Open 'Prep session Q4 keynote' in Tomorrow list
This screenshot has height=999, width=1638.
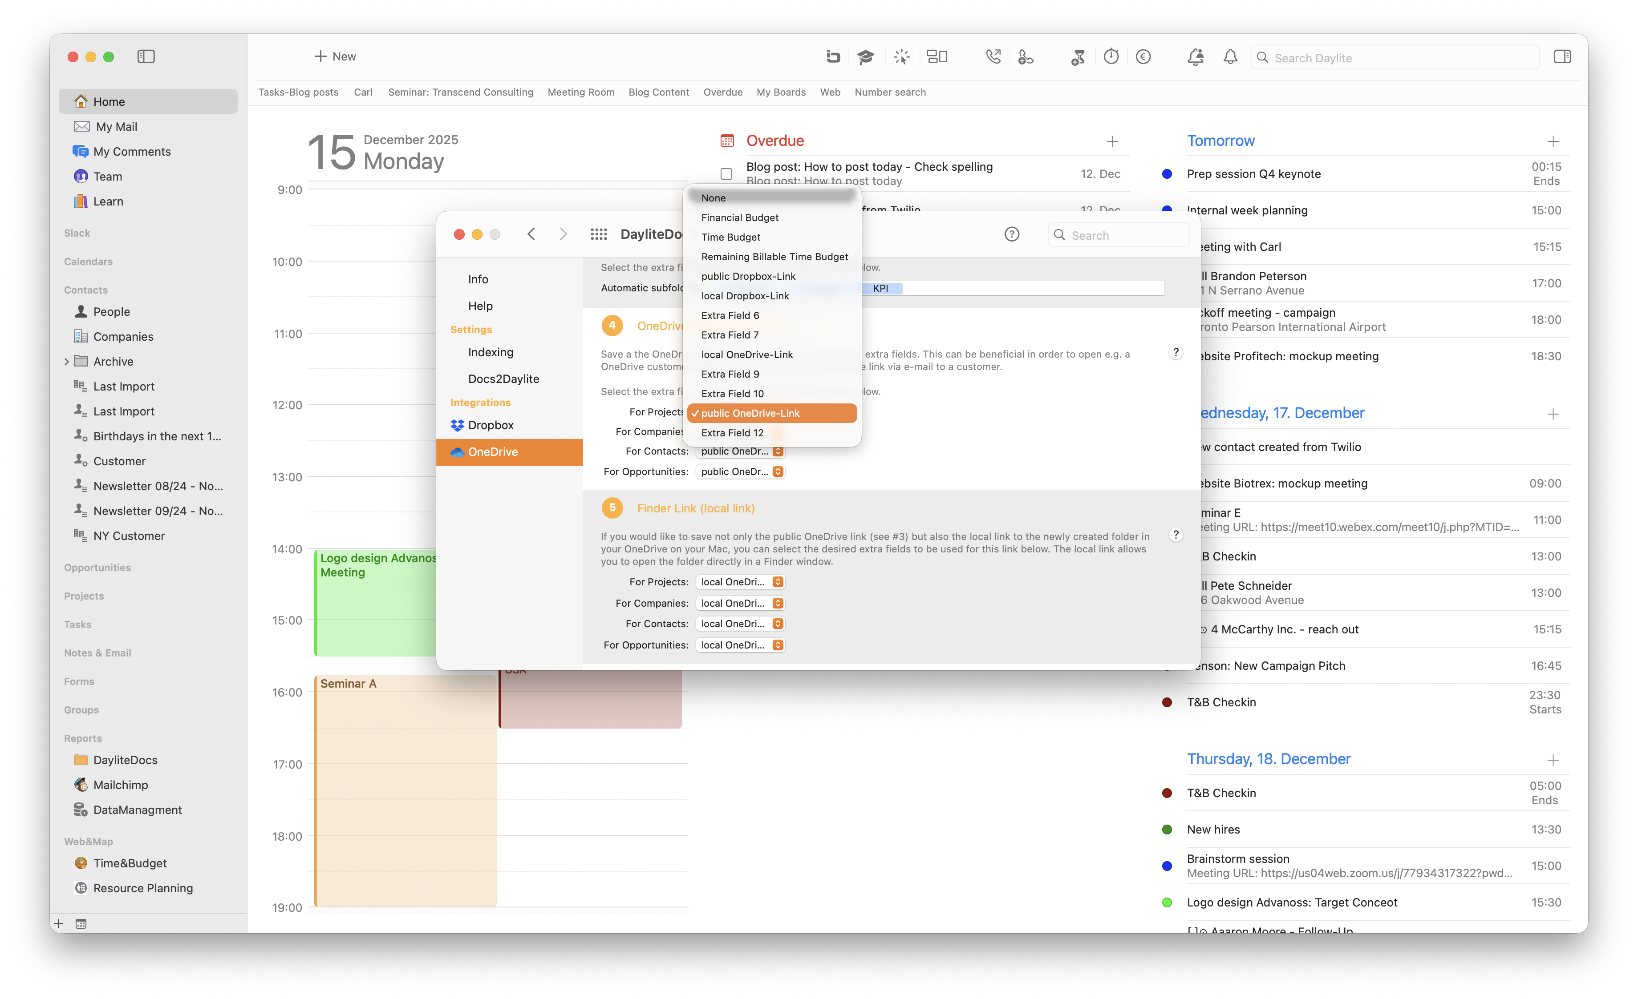[1366, 174]
